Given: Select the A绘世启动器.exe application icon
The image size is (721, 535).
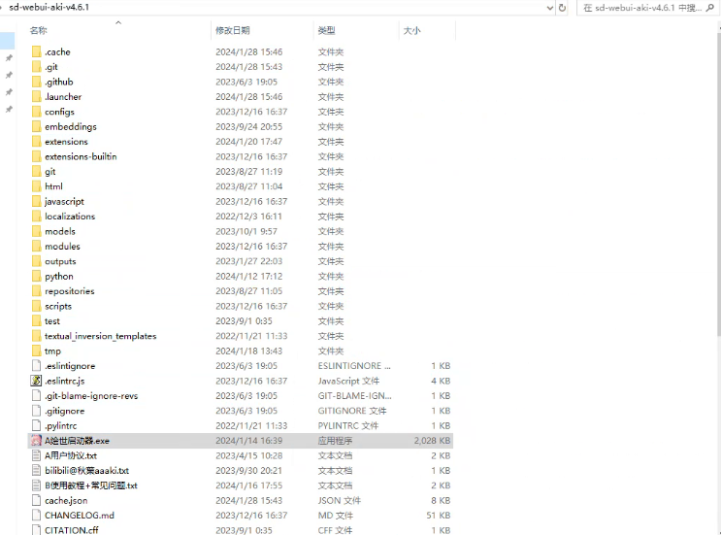Looking at the screenshot, I should coord(36,440).
